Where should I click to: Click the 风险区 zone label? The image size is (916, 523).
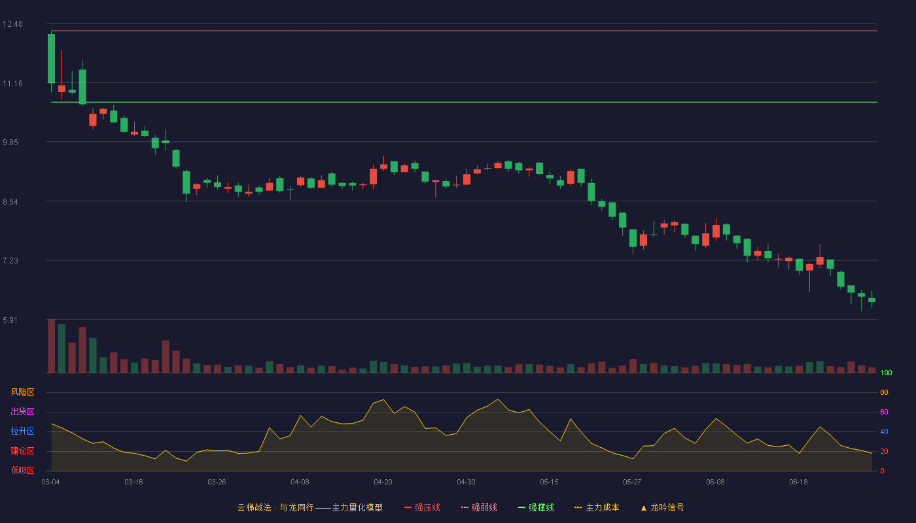[x=23, y=392]
